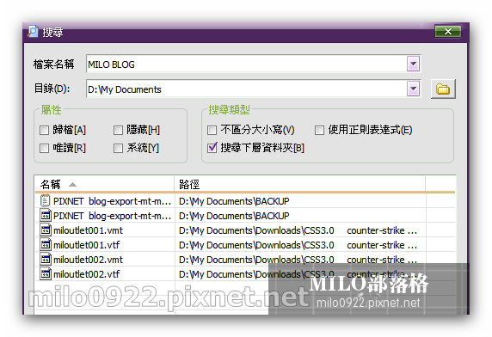Select the miloutlet001.vtf result
This screenshot has width=492, height=337.
pyautogui.click(x=87, y=245)
